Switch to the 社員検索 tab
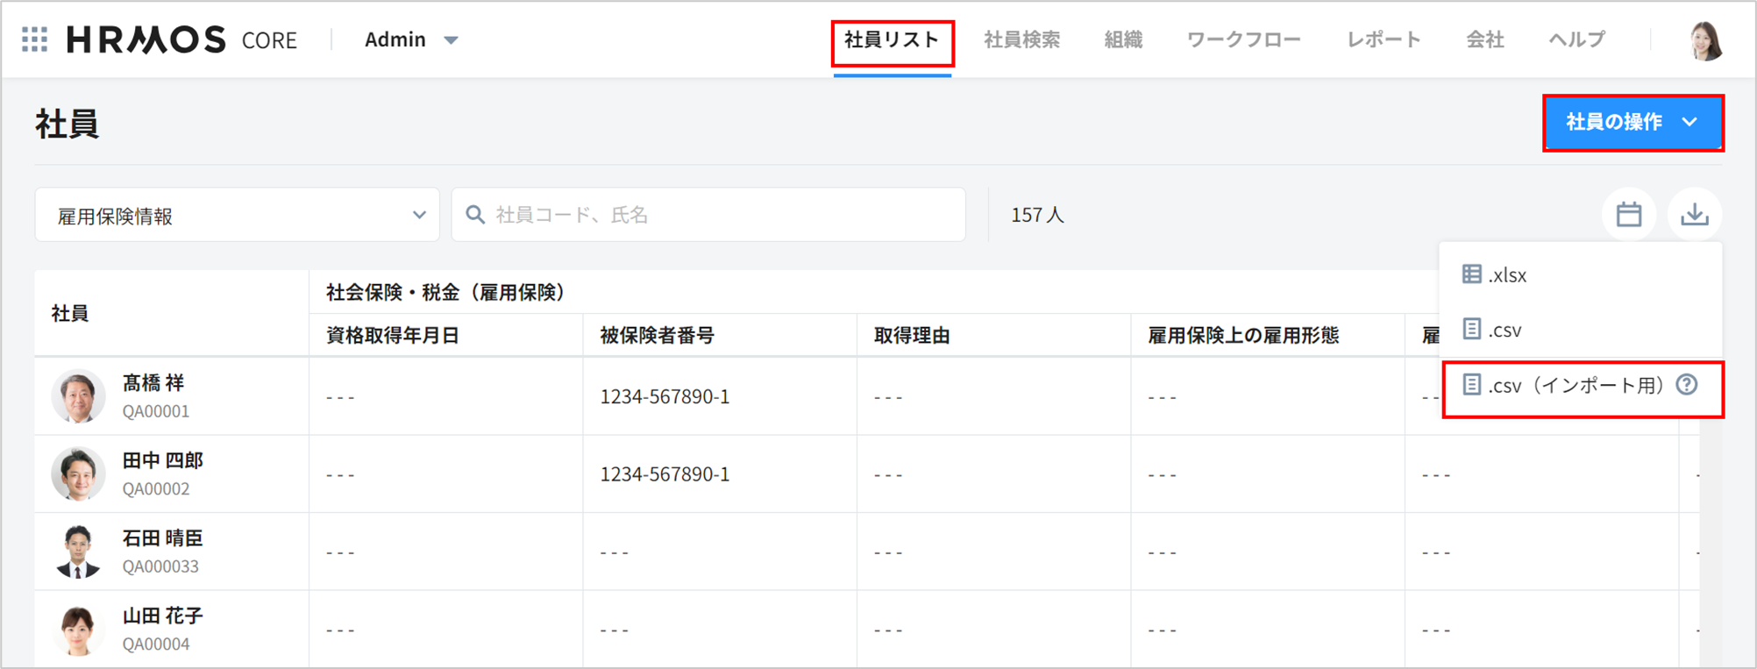The image size is (1757, 669). (x=1021, y=39)
